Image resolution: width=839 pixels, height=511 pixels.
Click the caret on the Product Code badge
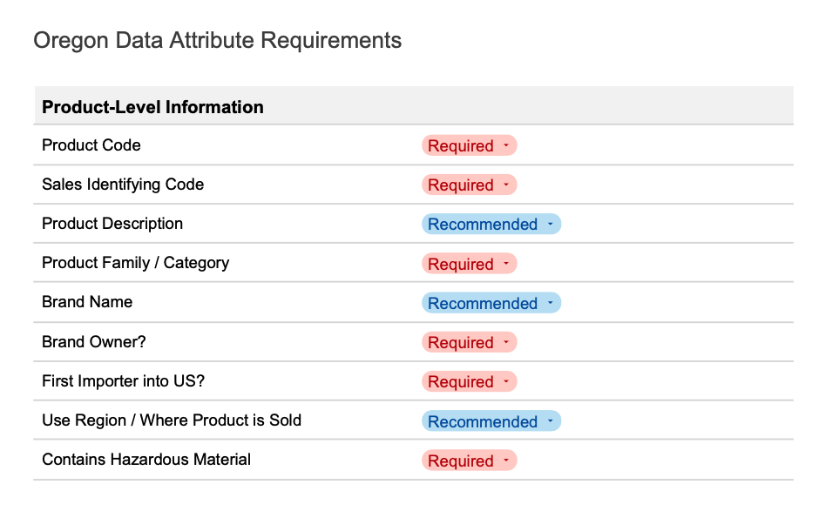[505, 145]
